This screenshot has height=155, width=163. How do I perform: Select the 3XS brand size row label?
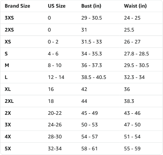click(9, 18)
